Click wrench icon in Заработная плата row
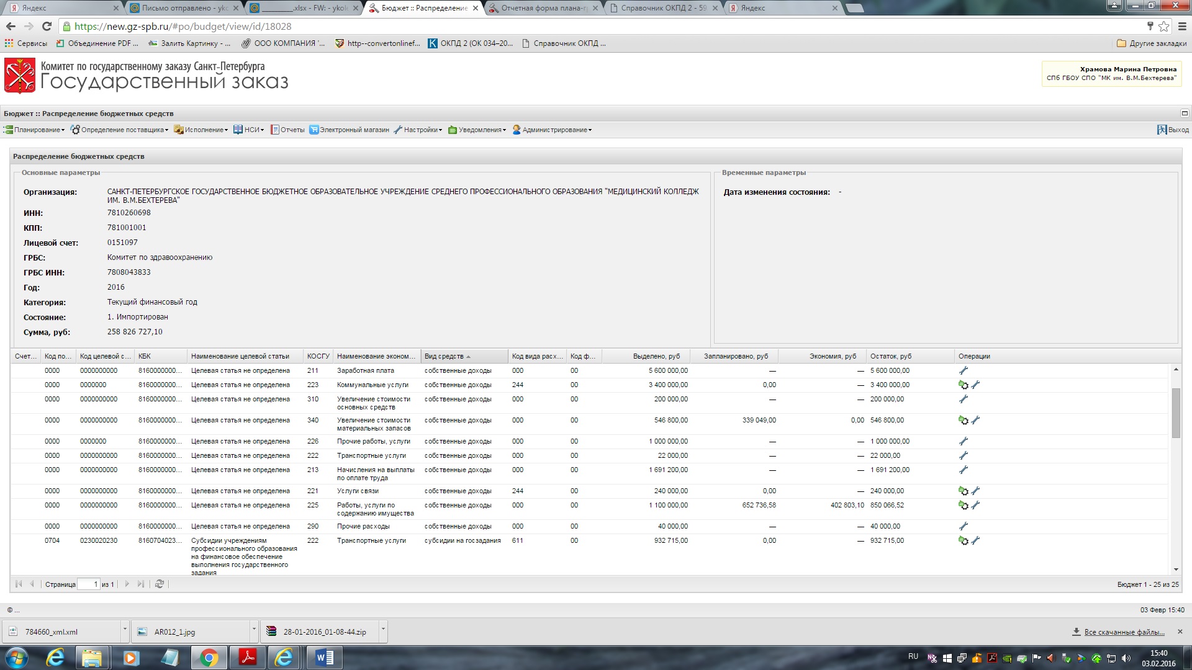Image resolution: width=1192 pixels, height=670 pixels. point(964,371)
